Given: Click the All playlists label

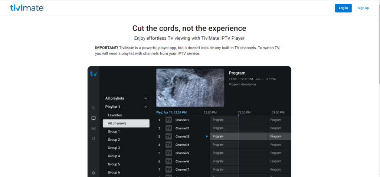Looking at the screenshot, I should click(x=115, y=98).
